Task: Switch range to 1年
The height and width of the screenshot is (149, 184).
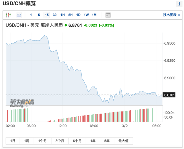Action: click(x=93, y=141)
